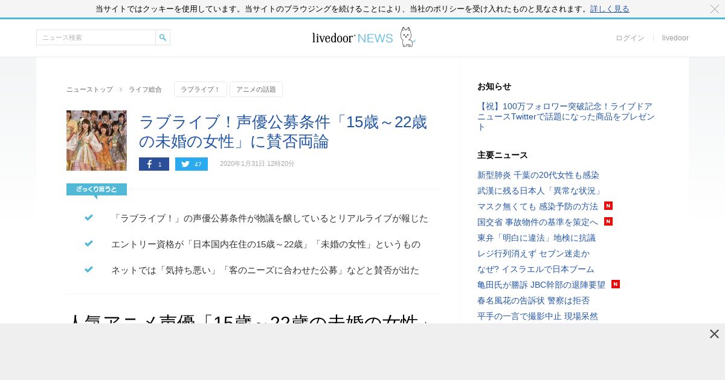Open 新型肺炎 千葉の20代女性も感染
This screenshot has width=725, height=380.
(x=538, y=175)
